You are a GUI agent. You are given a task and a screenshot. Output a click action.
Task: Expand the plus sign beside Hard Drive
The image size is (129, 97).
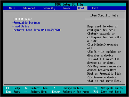(x=13, y=26)
